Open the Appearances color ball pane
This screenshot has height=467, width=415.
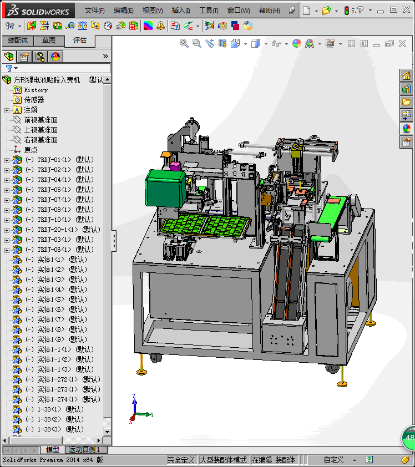[x=406, y=128]
